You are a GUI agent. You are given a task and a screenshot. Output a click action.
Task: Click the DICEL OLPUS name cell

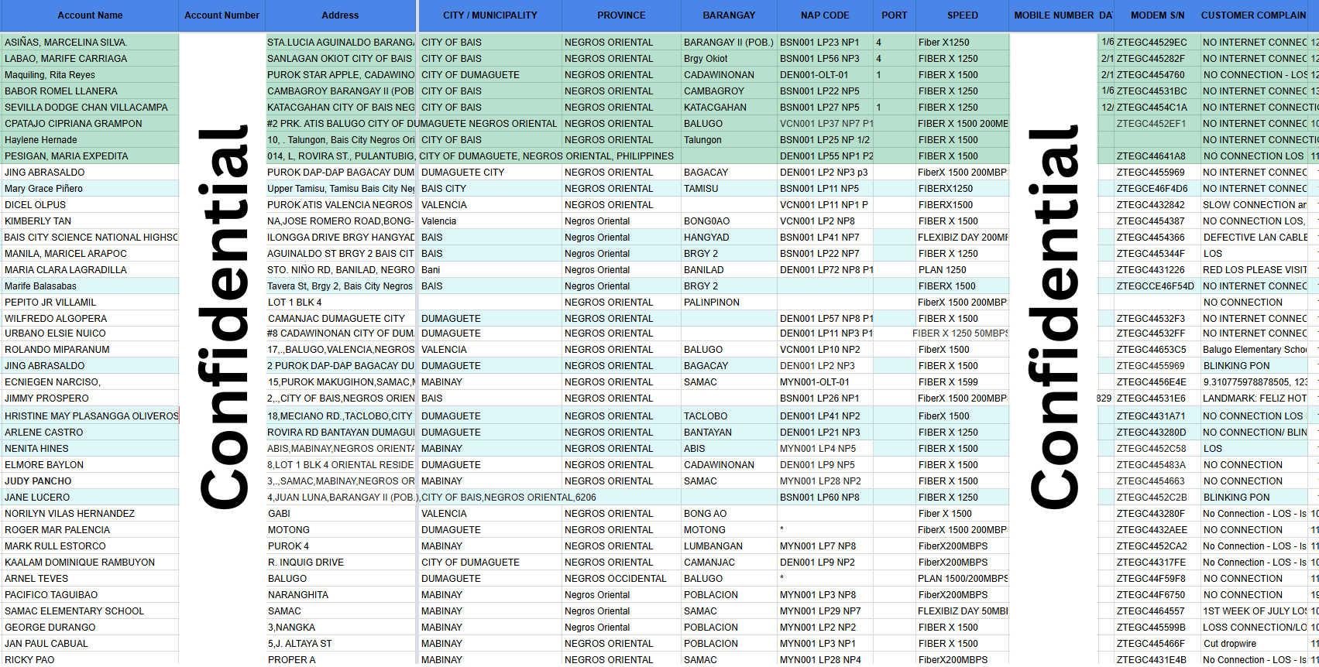pos(90,205)
